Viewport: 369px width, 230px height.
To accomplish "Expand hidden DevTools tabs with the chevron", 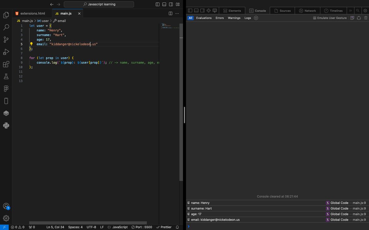I will tap(351, 10).
